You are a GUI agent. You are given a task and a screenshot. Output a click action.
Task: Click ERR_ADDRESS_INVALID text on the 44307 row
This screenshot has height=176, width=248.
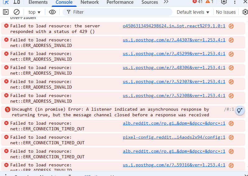click(41, 45)
